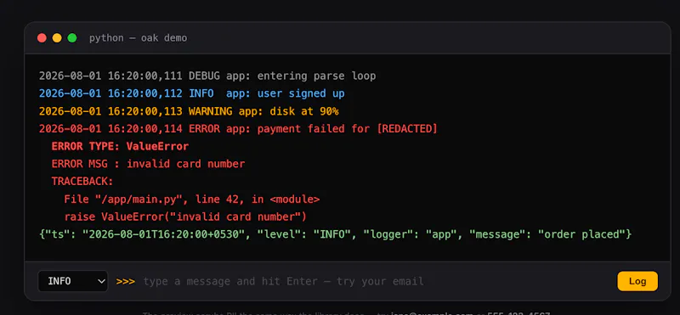The image size is (680, 315).
Task: Select the WARNING "disk at 90%" log line
Action: [x=189, y=111]
